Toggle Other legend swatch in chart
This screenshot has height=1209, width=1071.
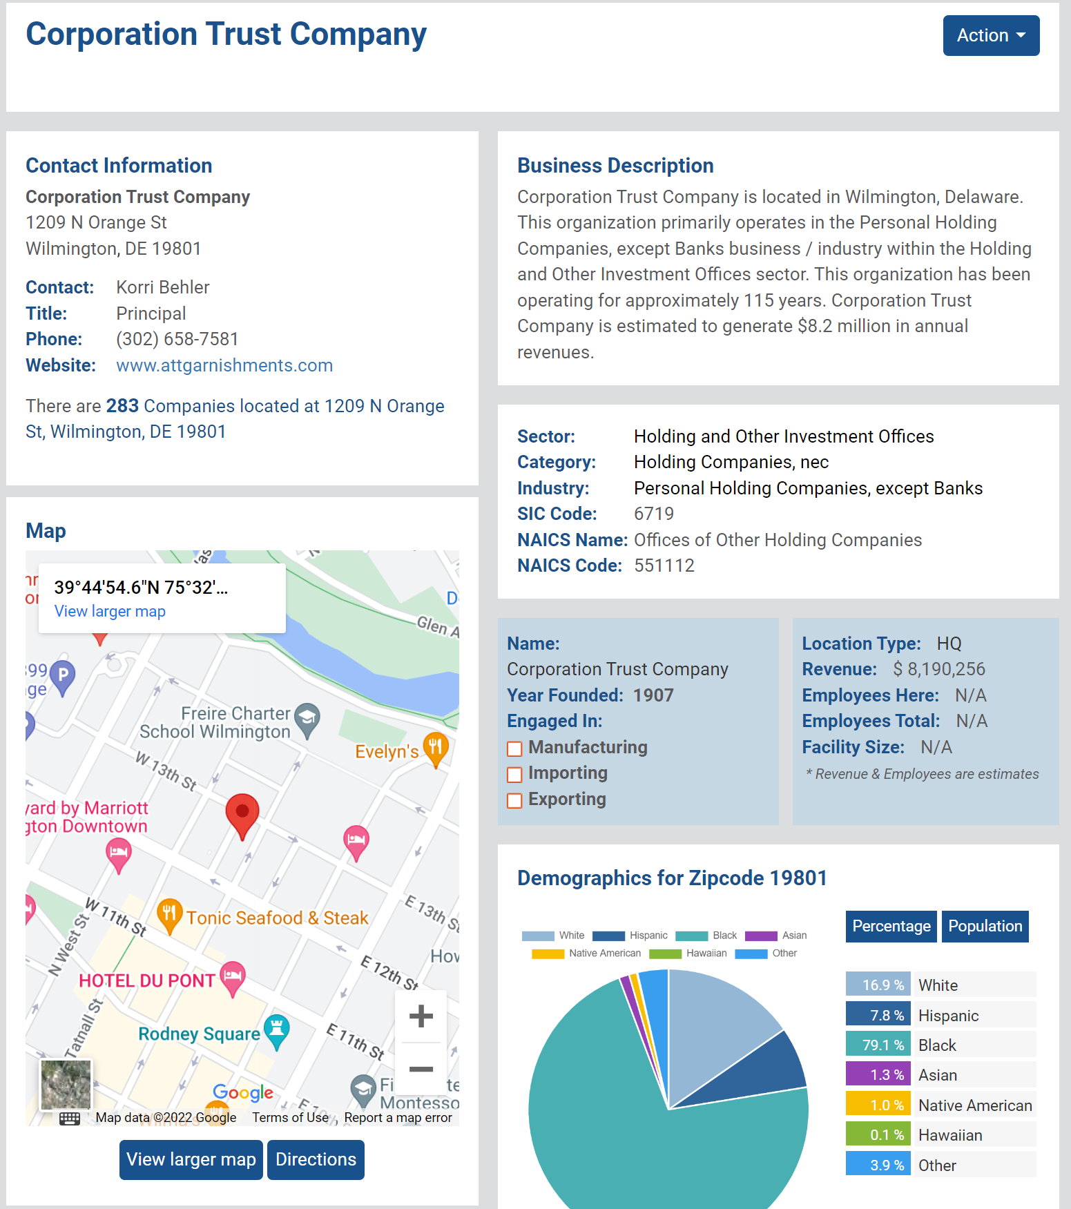[x=751, y=954]
